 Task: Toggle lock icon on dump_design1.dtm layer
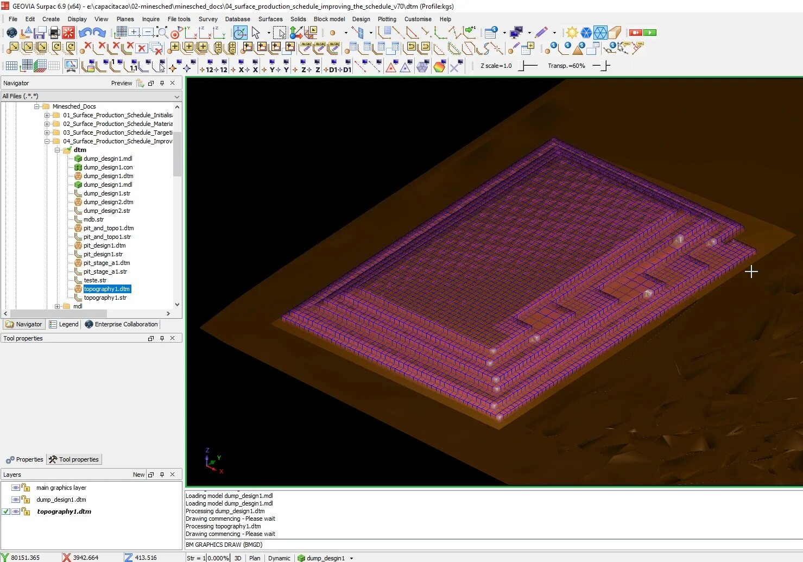(26, 500)
